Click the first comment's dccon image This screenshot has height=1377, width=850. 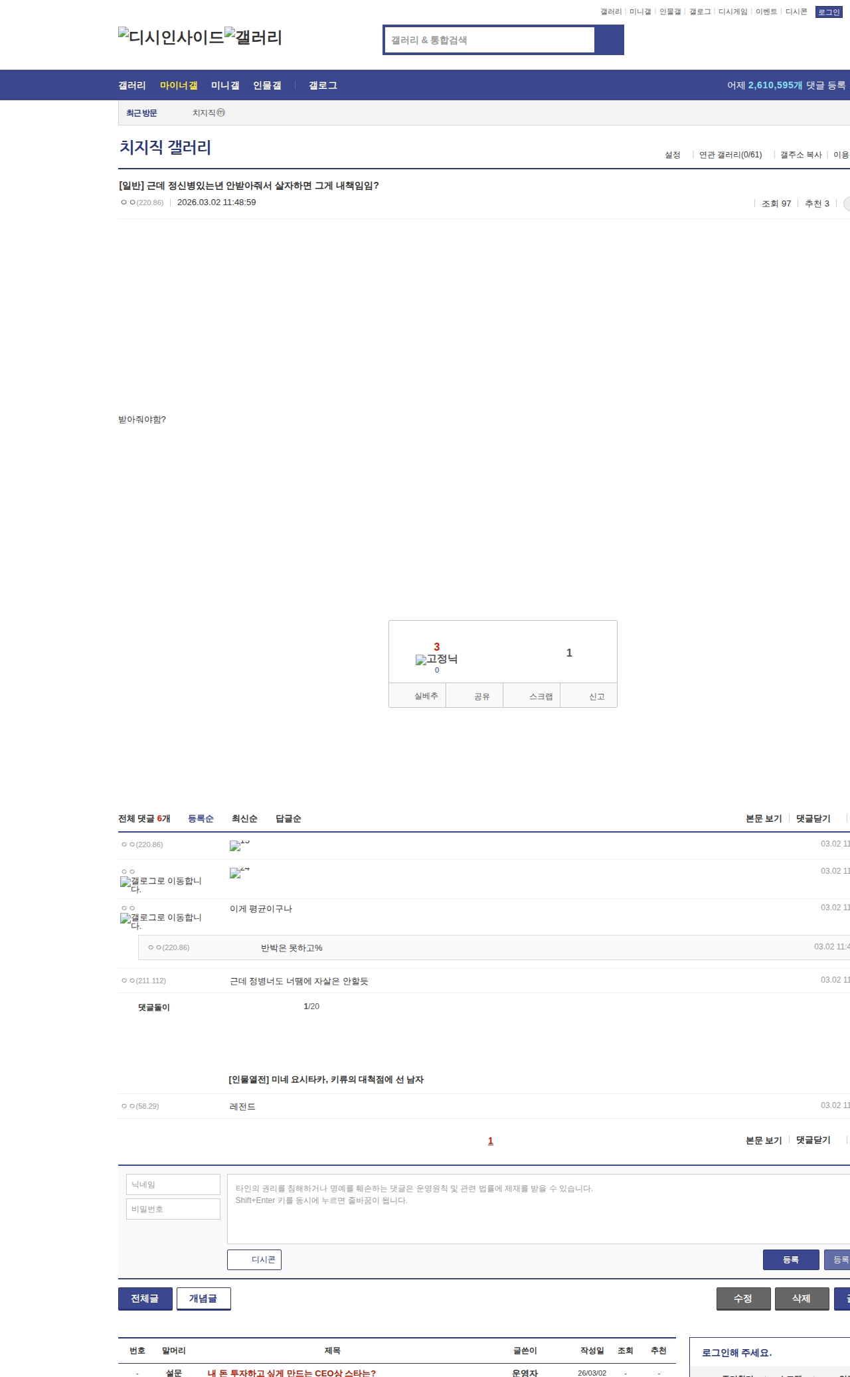(x=235, y=846)
